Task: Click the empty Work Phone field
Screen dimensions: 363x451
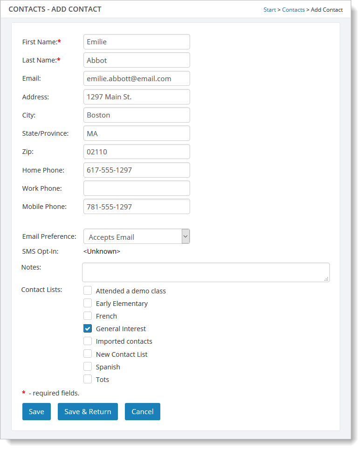Action: pos(137,188)
